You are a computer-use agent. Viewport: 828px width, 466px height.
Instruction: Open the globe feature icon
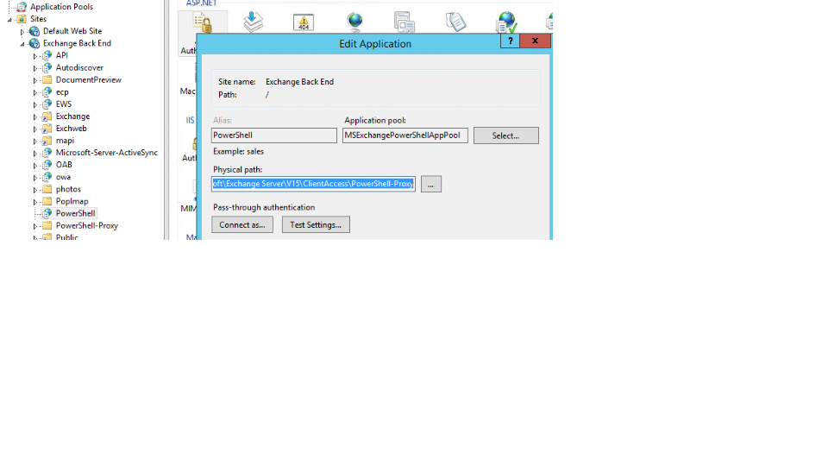click(354, 22)
